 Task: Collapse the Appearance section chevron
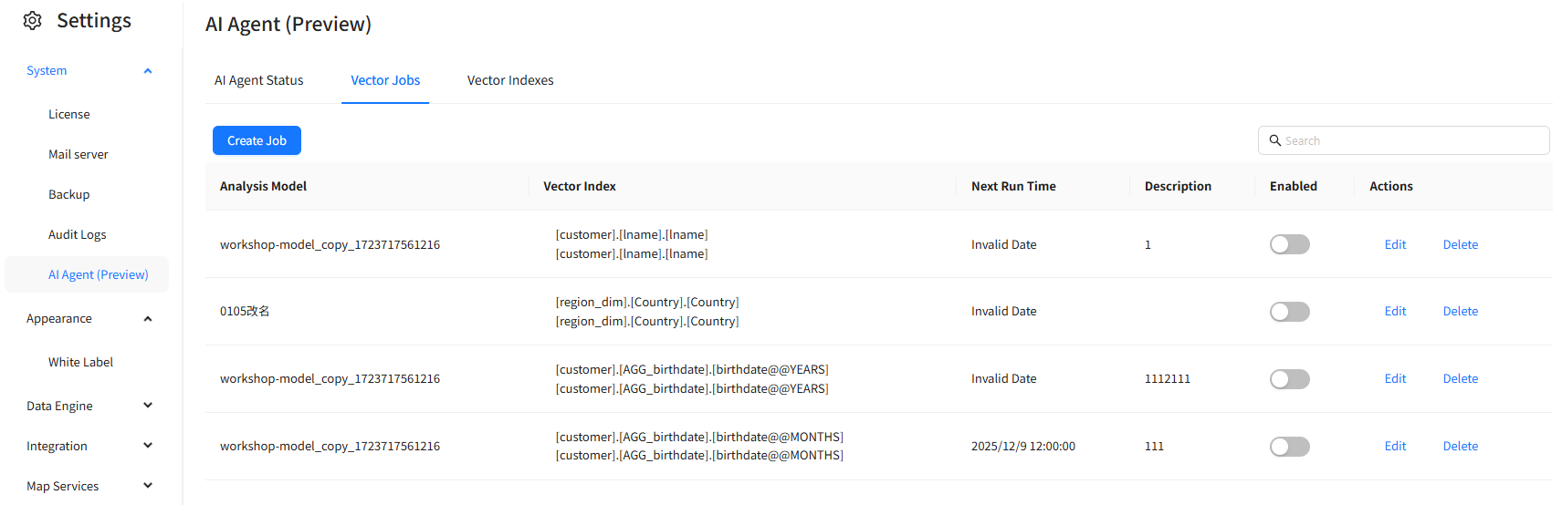click(x=148, y=319)
